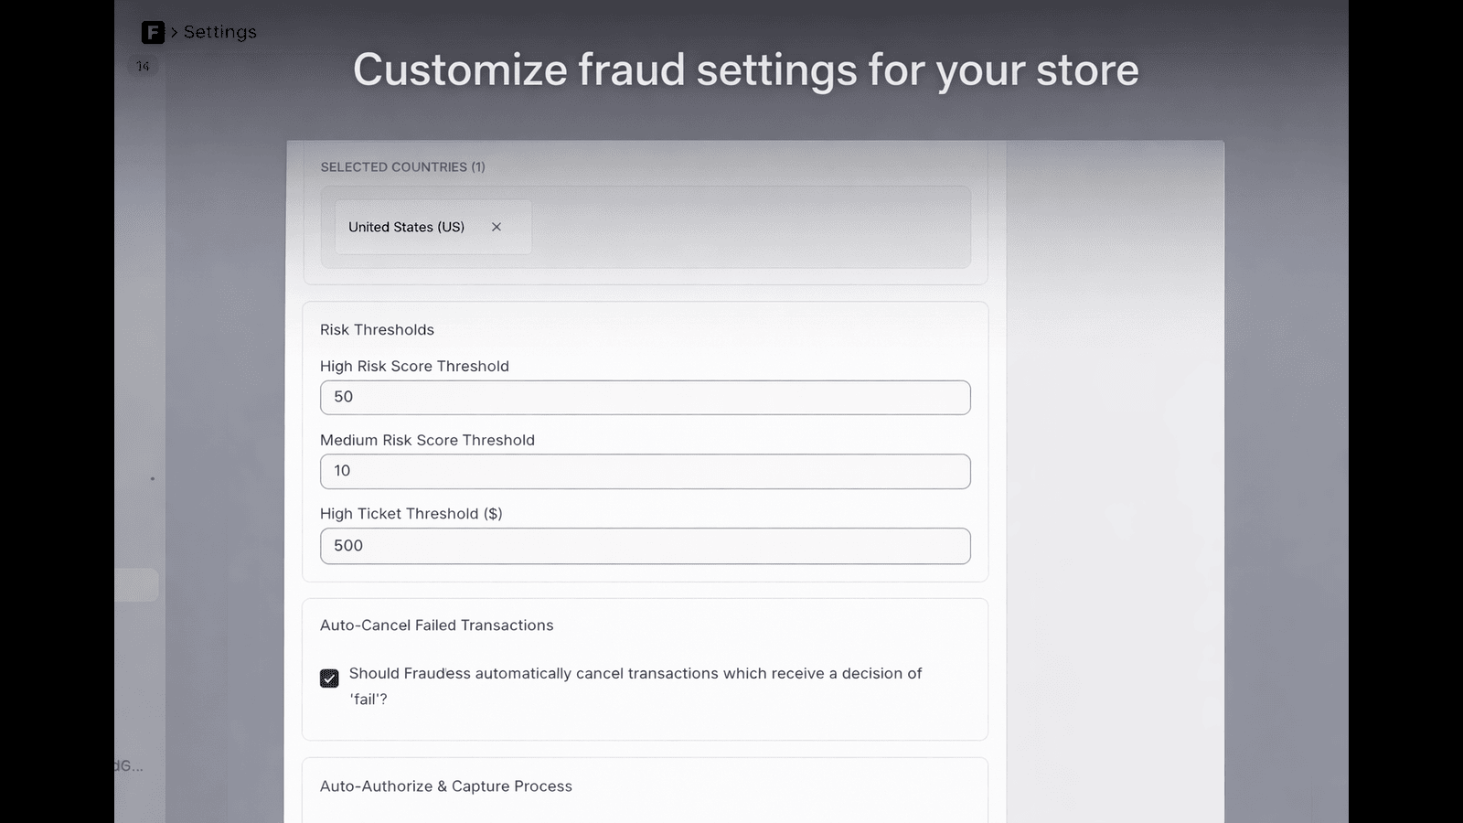
Task: Click the Auto-Cancel Failed Transactions section heading
Action: click(x=436, y=625)
